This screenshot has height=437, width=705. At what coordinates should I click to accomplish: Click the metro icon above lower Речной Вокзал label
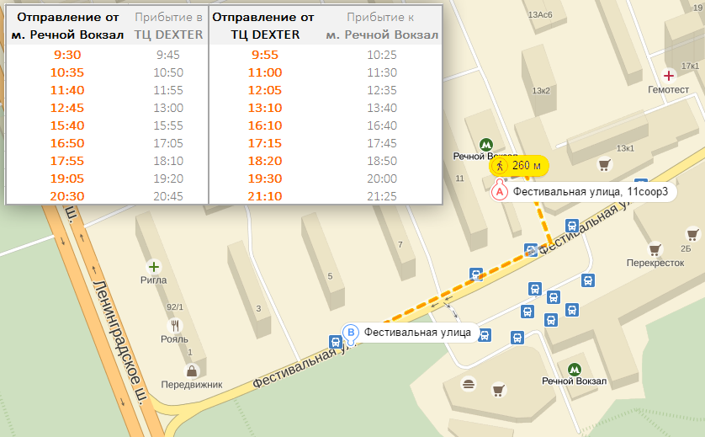pyautogui.click(x=574, y=370)
